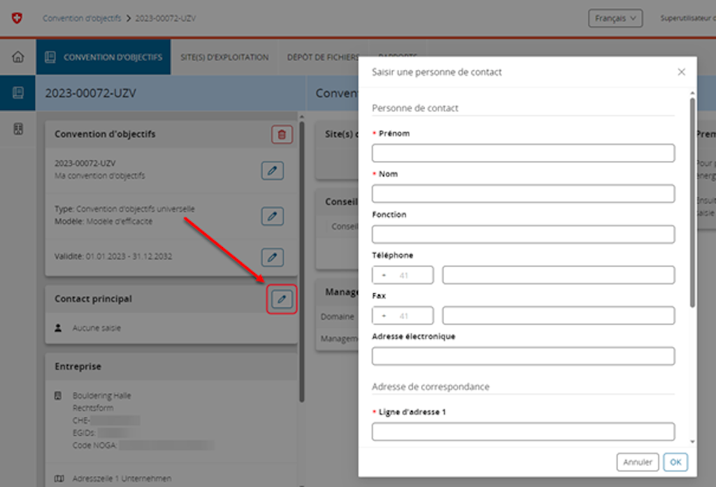The height and width of the screenshot is (487, 716).
Task: Close the contact person dialog
Action: tap(682, 72)
